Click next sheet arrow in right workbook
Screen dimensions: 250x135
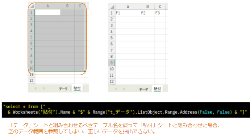click(x=124, y=89)
